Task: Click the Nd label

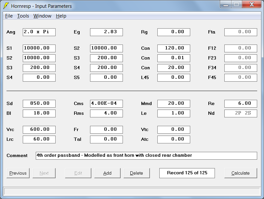Action: coord(211,113)
